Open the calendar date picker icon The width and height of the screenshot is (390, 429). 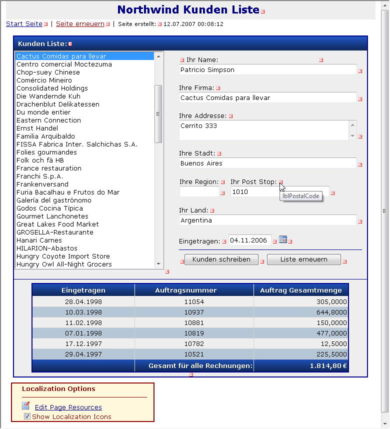point(282,240)
